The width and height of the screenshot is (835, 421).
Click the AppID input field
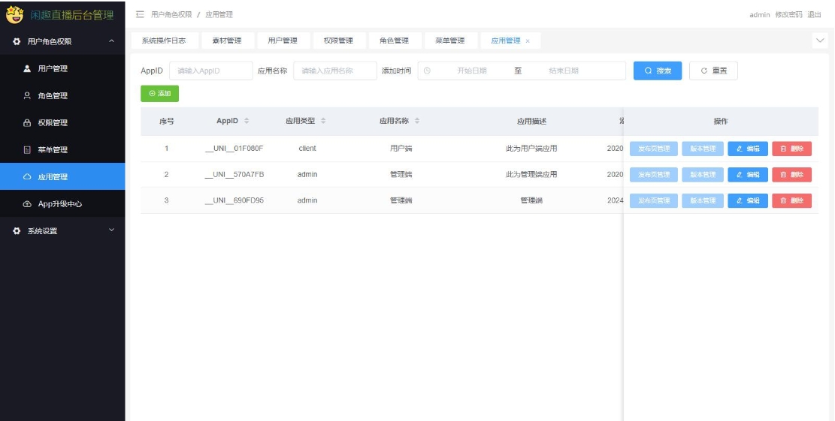(210, 71)
